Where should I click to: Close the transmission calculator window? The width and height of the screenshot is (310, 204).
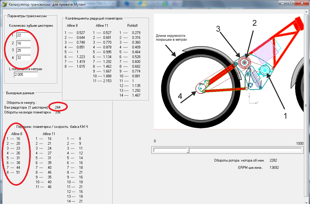pos(302,3)
